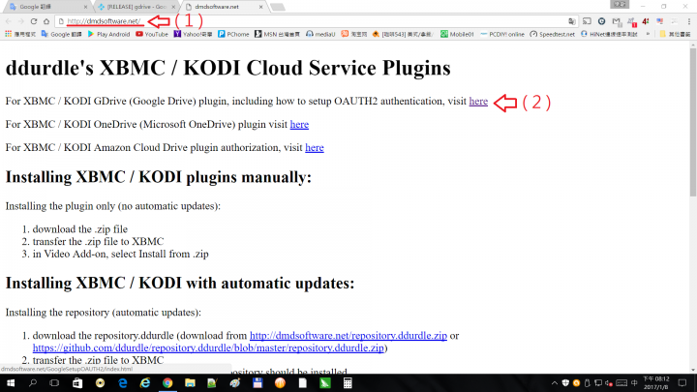Open the Apps shortcut in bookmarks bar
This screenshot has width=697, height=392.
[x=20, y=34]
